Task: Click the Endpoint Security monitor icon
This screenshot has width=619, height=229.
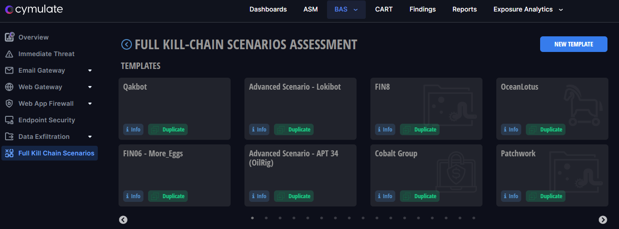Action: coord(9,120)
